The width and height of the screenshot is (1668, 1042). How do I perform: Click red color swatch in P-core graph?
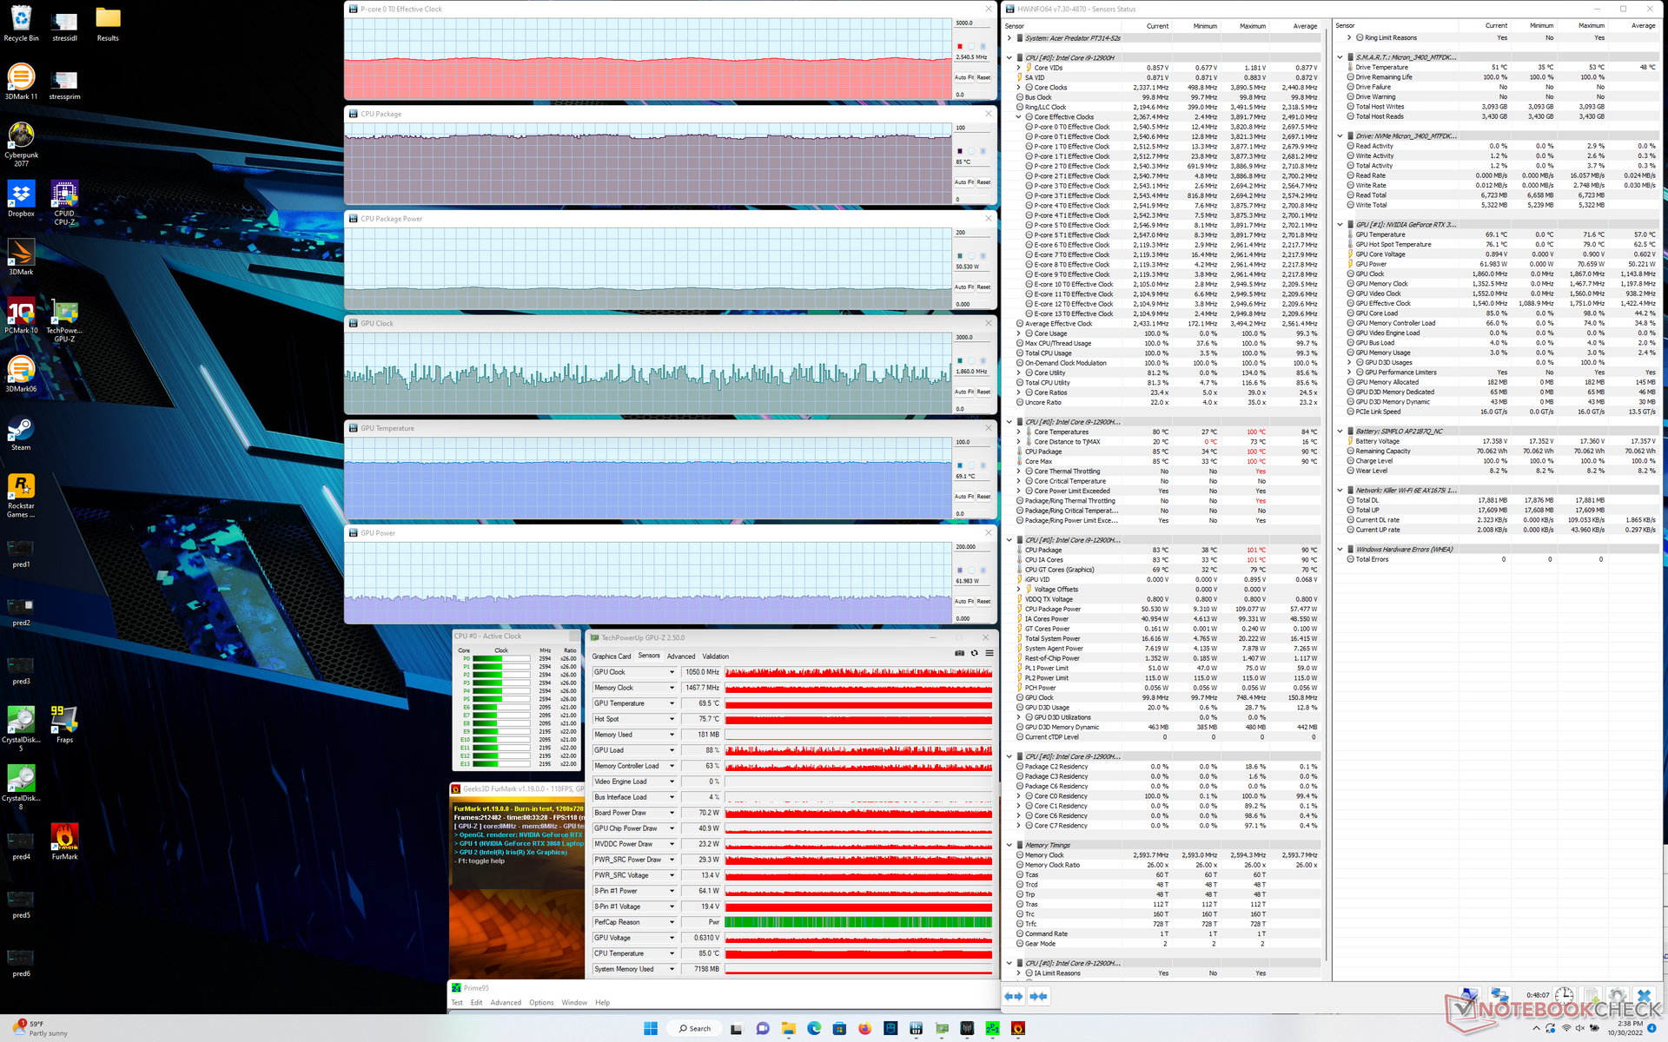point(960,46)
